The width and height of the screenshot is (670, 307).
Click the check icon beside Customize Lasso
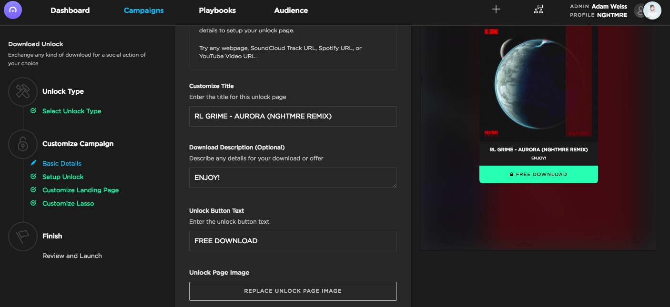[33, 203]
